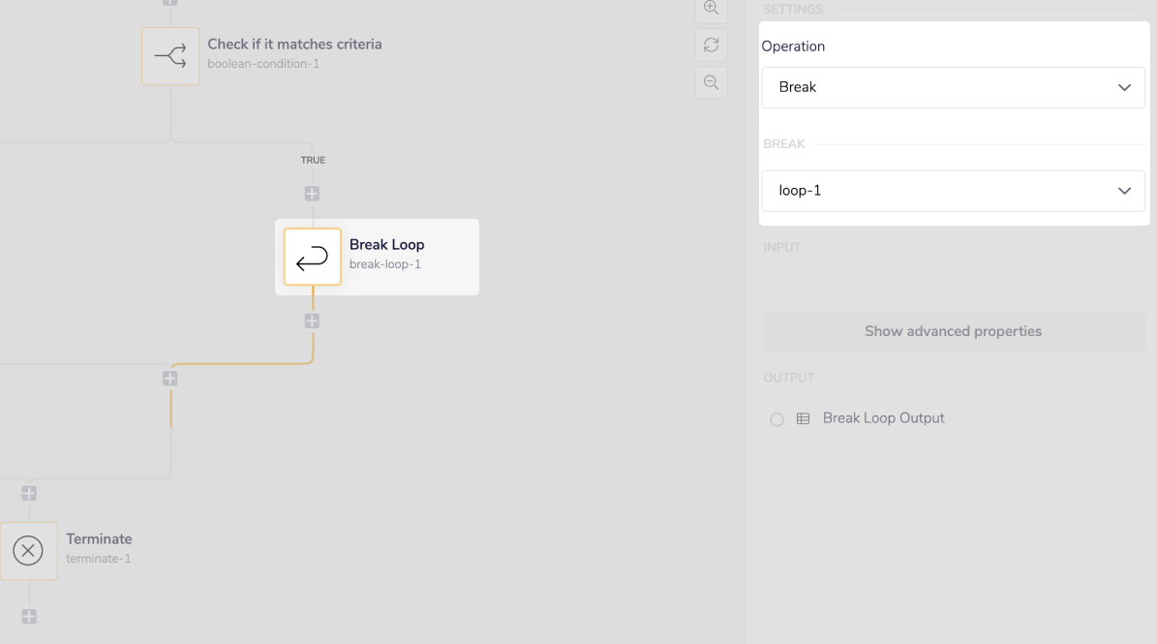This screenshot has width=1157, height=644.
Task: Expand the loop-1 break target dropdown
Action: pos(953,191)
